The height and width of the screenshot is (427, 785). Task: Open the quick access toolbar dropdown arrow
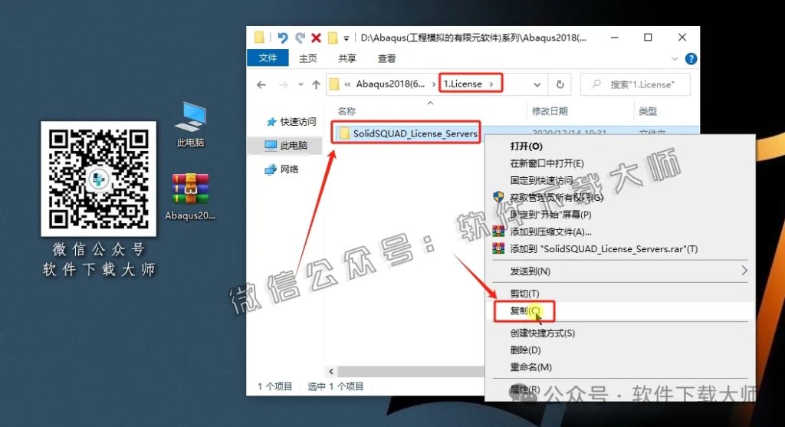[346, 38]
